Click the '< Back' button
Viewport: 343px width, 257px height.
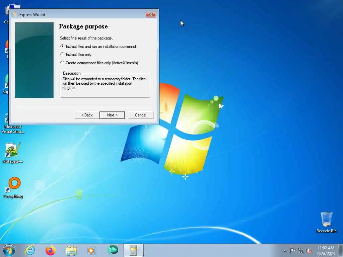(87, 115)
